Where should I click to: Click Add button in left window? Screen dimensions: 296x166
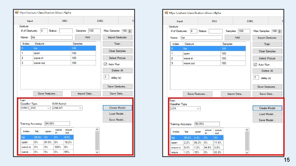point(88,37)
